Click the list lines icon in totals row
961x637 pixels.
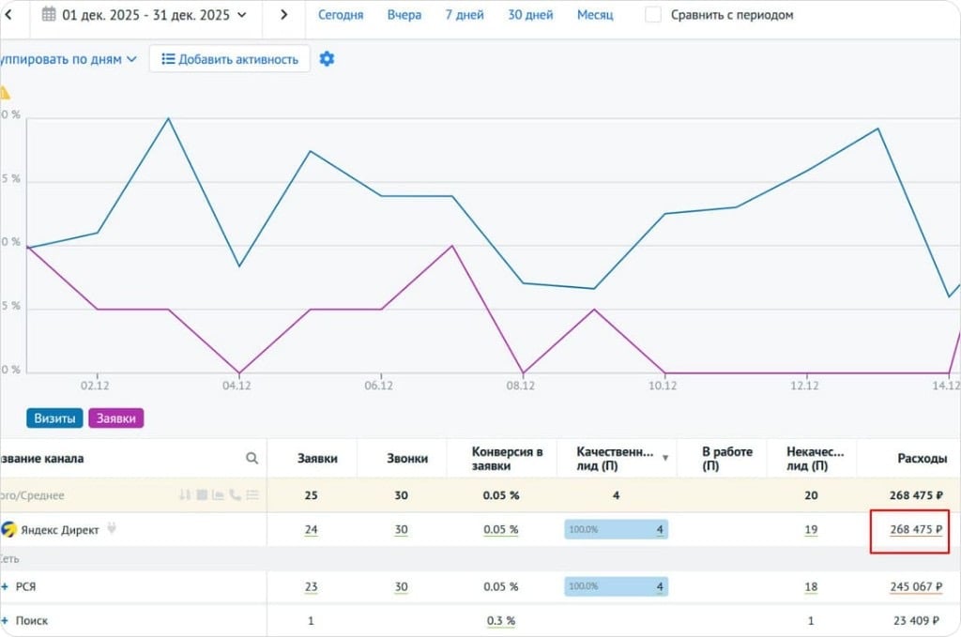252,494
